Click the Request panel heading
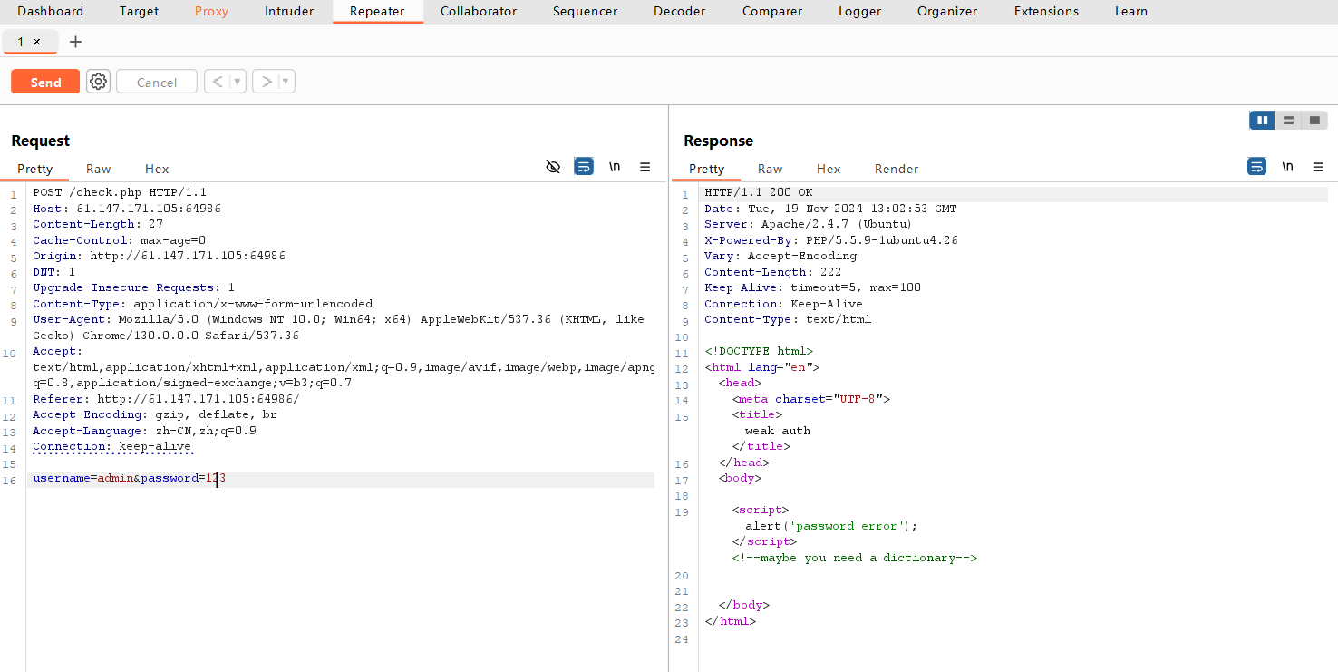 tap(41, 141)
